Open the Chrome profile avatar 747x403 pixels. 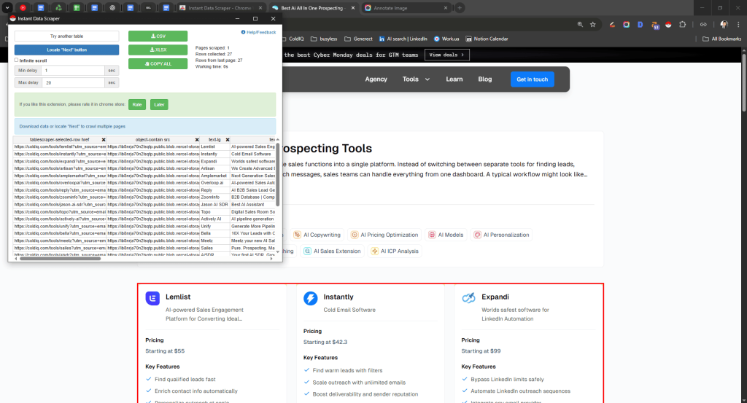724,24
